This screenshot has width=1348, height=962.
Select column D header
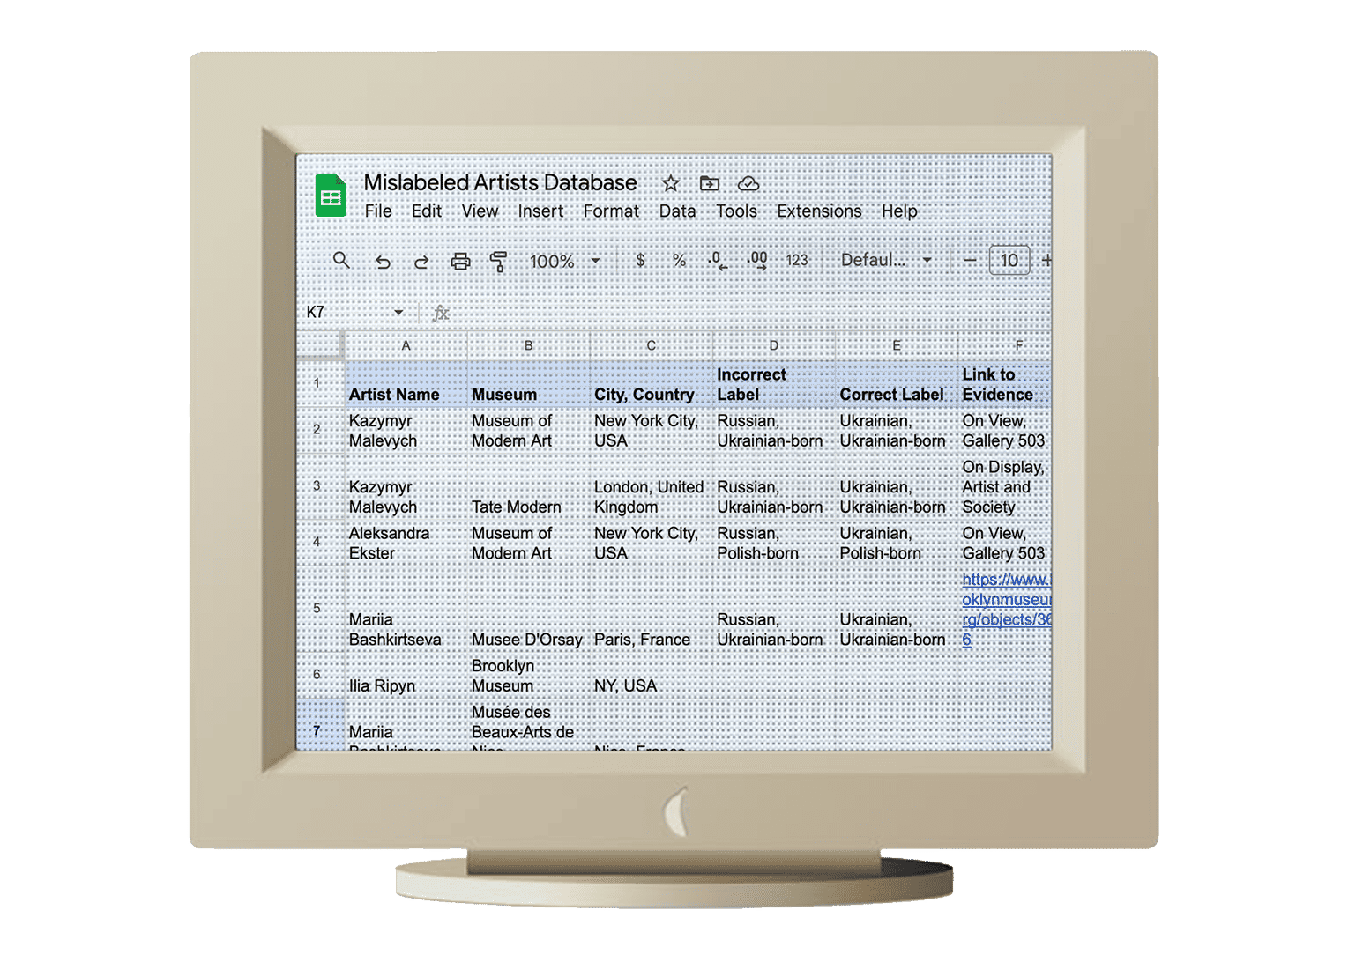point(773,345)
